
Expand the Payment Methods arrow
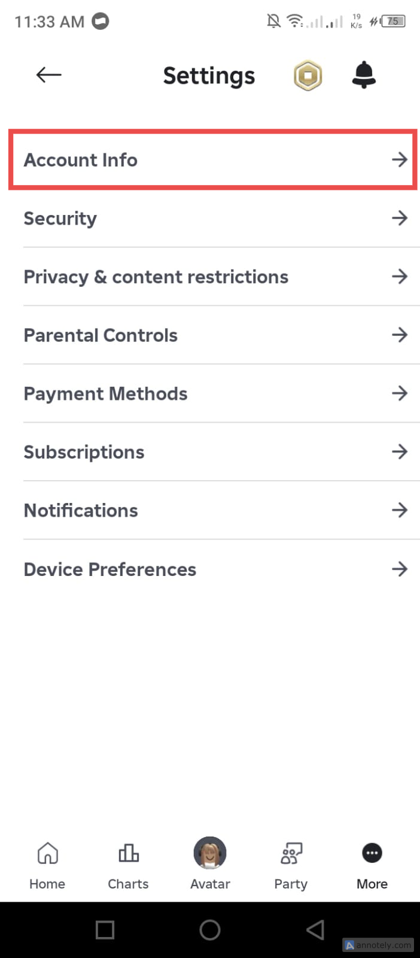[x=400, y=393]
